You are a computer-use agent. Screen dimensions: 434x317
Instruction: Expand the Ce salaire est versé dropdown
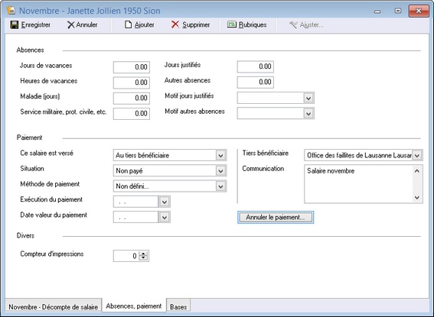point(220,156)
